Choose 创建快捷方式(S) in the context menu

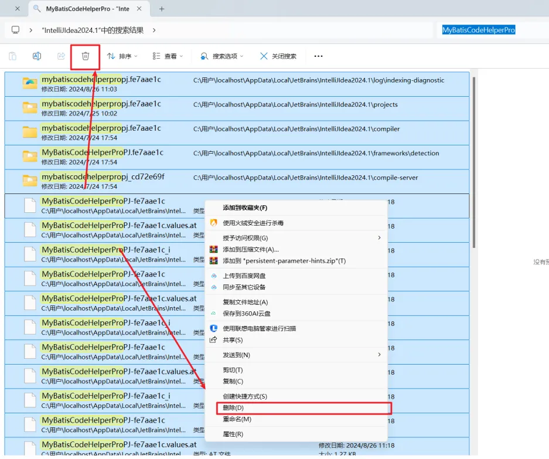click(x=296, y=396)
